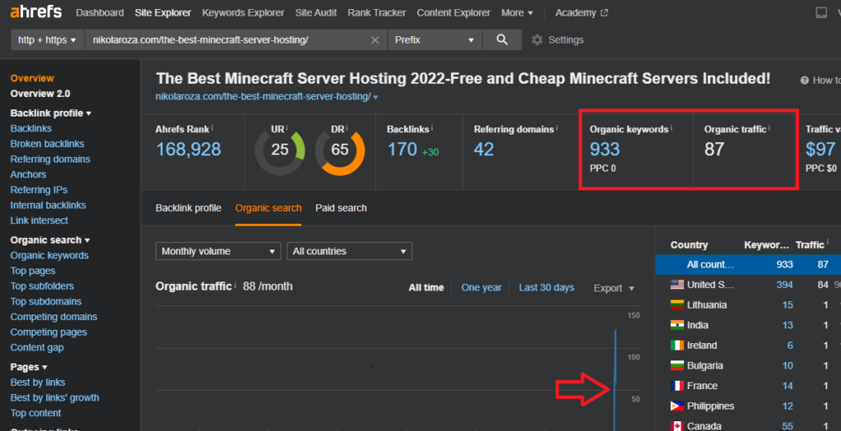Show Last 30 days traffic range
The width and height of the screenshot is (841, 431).
(546, 288)
